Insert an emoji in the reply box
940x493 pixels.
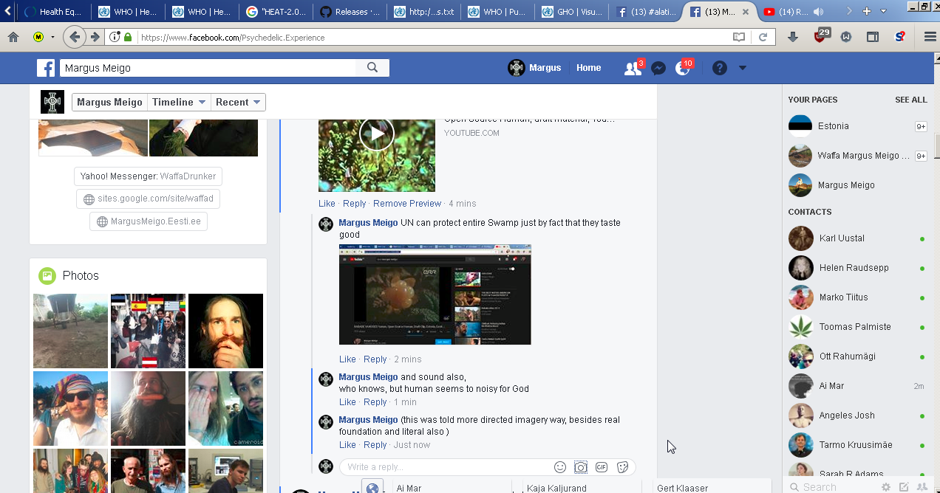click(x=560, y=467)
